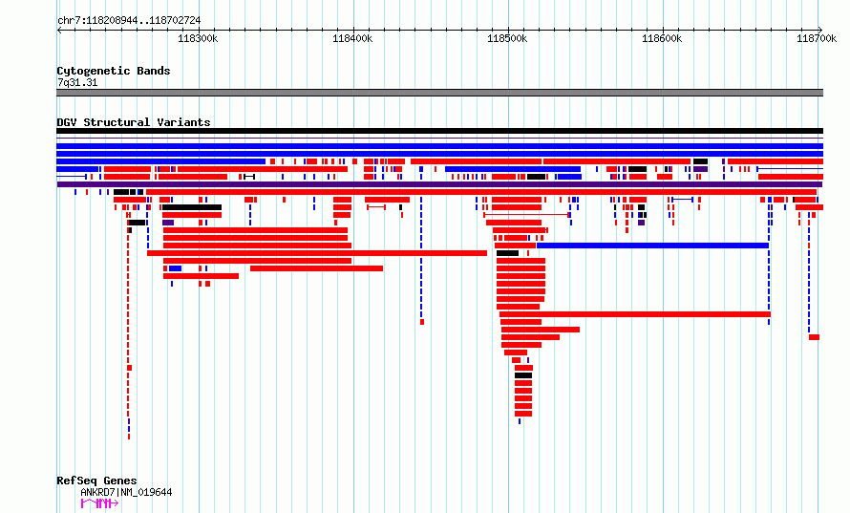Click the 118600k ruler label
Image resolution: width=850 pixels, height=513 pixels.
pyautogui.click(x=662, y=38)
